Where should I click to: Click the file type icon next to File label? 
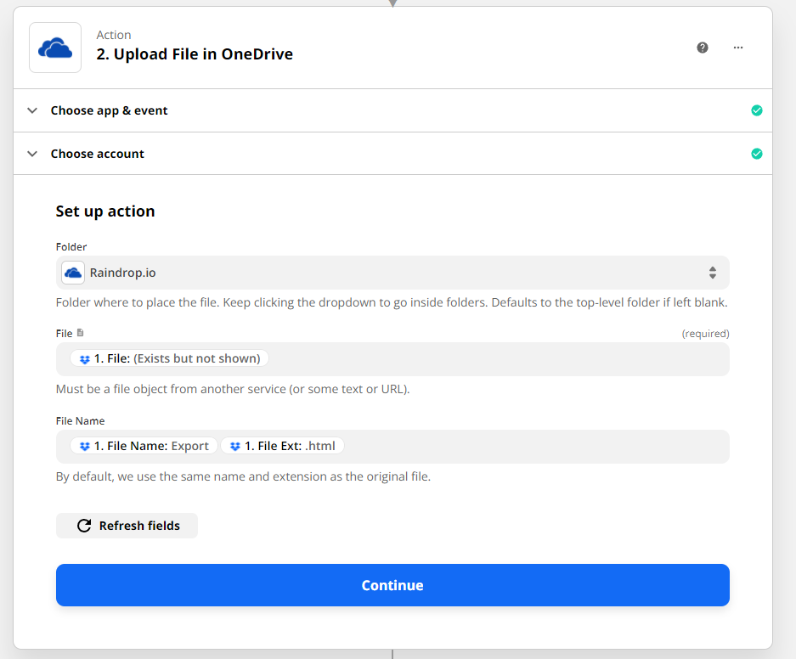pos(80,333)
